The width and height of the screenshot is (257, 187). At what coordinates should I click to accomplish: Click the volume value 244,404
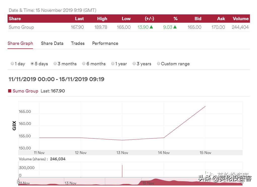pyautogui.click(x=240, y=27)
